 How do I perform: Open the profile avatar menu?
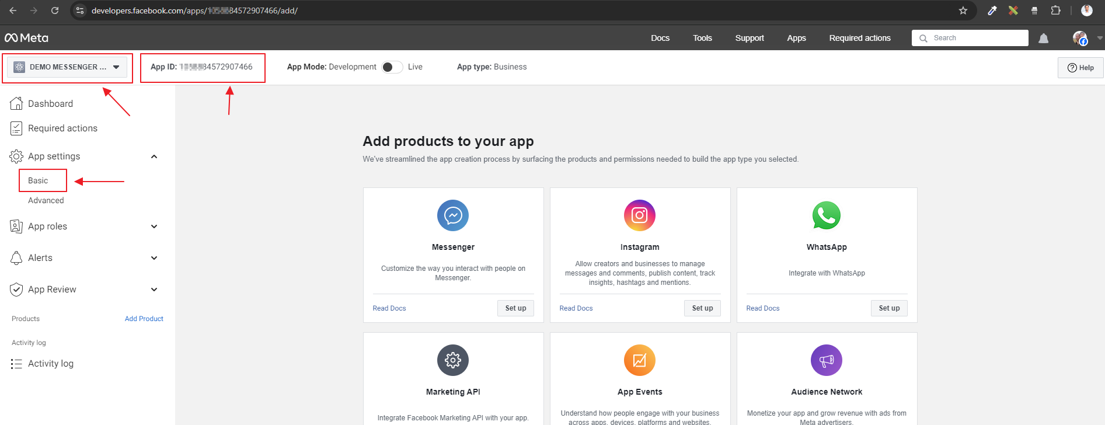(1080, 38)
